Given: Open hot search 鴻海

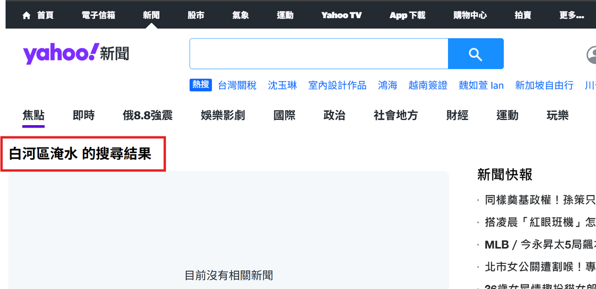Looking at the screenshot, I should click(x=387, y=85).
